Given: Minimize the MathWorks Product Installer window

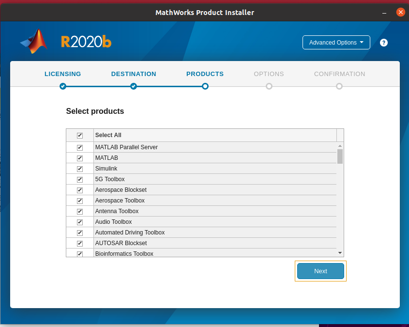Looking at the screenshot, I should point(384,13).
